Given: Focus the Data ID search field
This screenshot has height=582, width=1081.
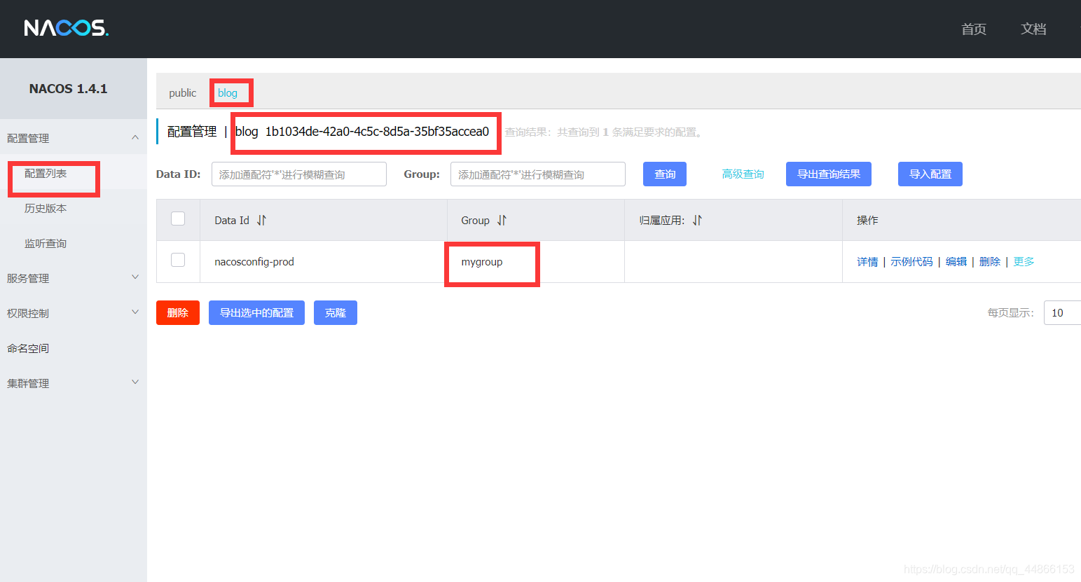Looking at the screenshot, I should pyautogui.click(x=299, y=174).
